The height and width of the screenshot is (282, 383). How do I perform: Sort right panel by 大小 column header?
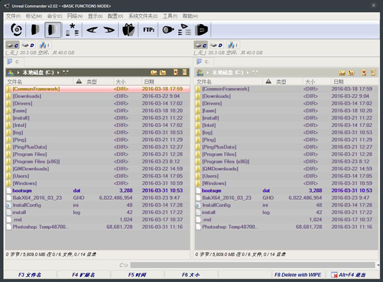[317, 82]
